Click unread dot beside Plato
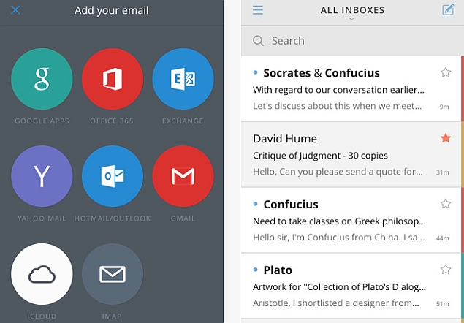Screen dimensions: 464x323 [255, 270]
